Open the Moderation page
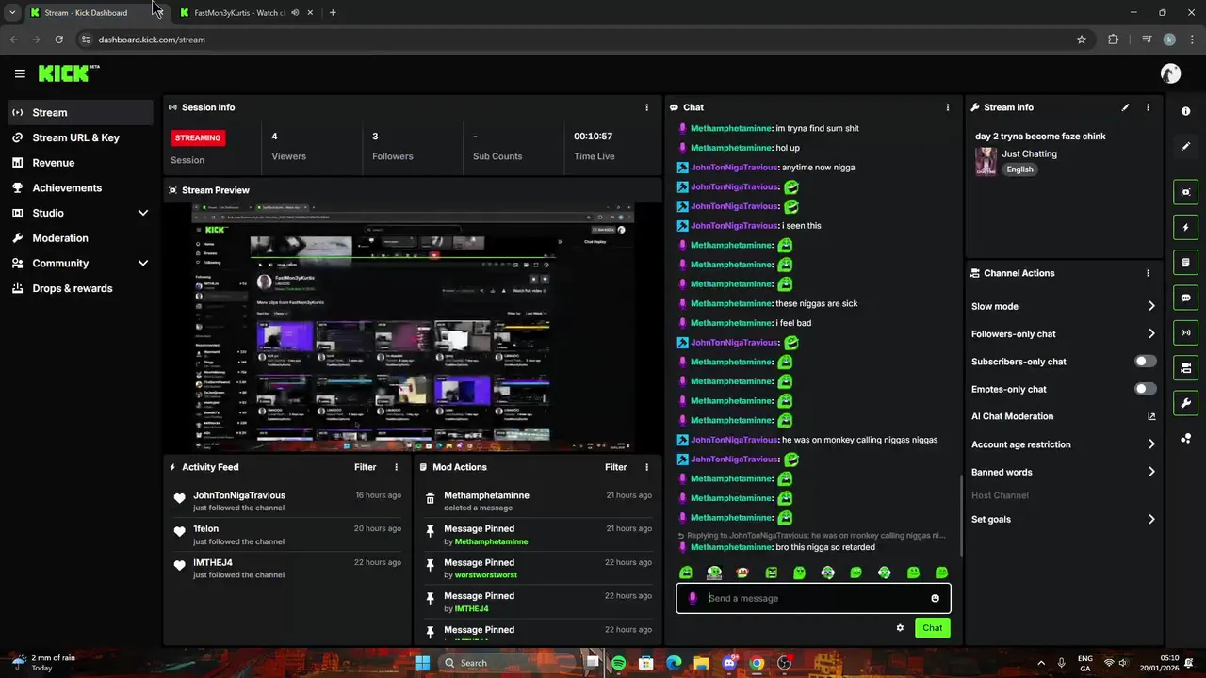Viewport: 1206px width, 678px height. (80, 238)
